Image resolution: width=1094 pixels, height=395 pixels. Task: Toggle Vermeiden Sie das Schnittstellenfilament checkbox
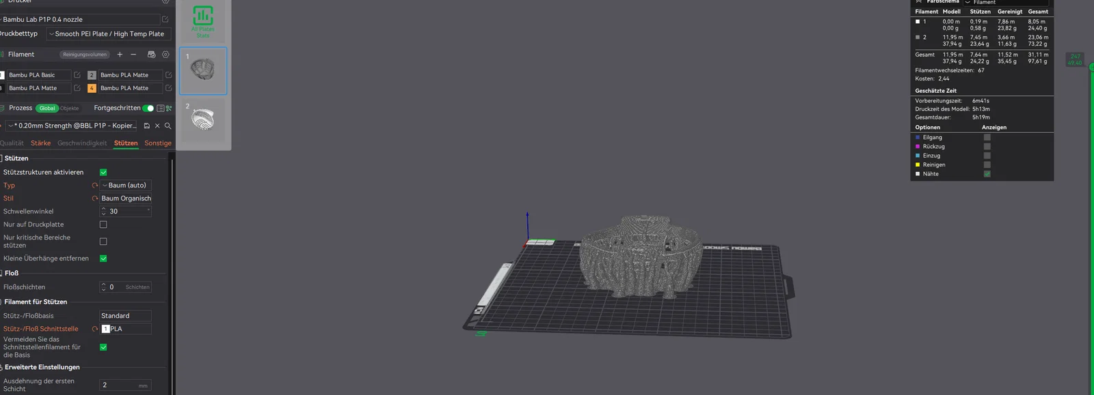(x=103, y=347)
